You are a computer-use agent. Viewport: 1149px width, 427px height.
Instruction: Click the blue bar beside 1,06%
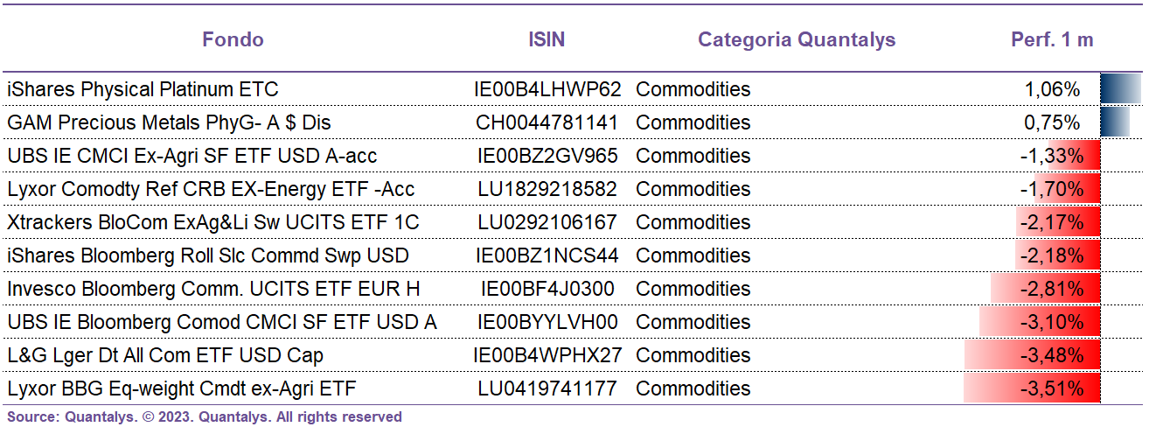pyautogui.click(x=1121, y=89)
